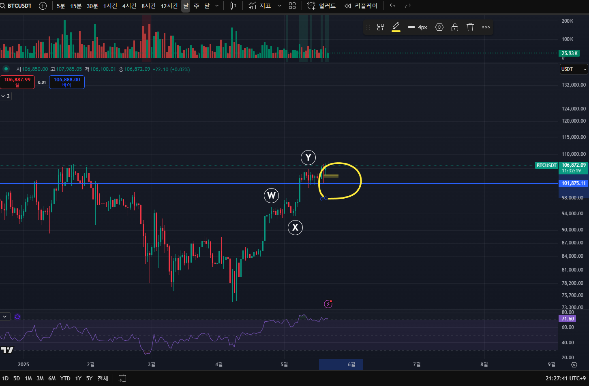The height and width of the screenshot is (386, 589).
Task: Set range to 1M
Action: (x=28, y=378)
